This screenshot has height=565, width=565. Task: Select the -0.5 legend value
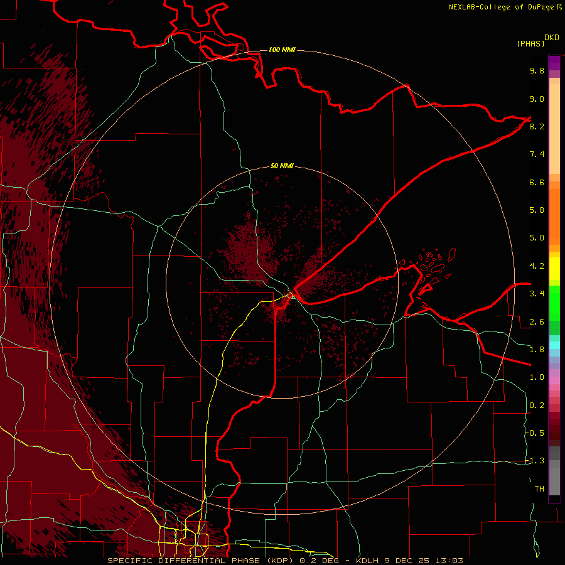pos(535,433)
